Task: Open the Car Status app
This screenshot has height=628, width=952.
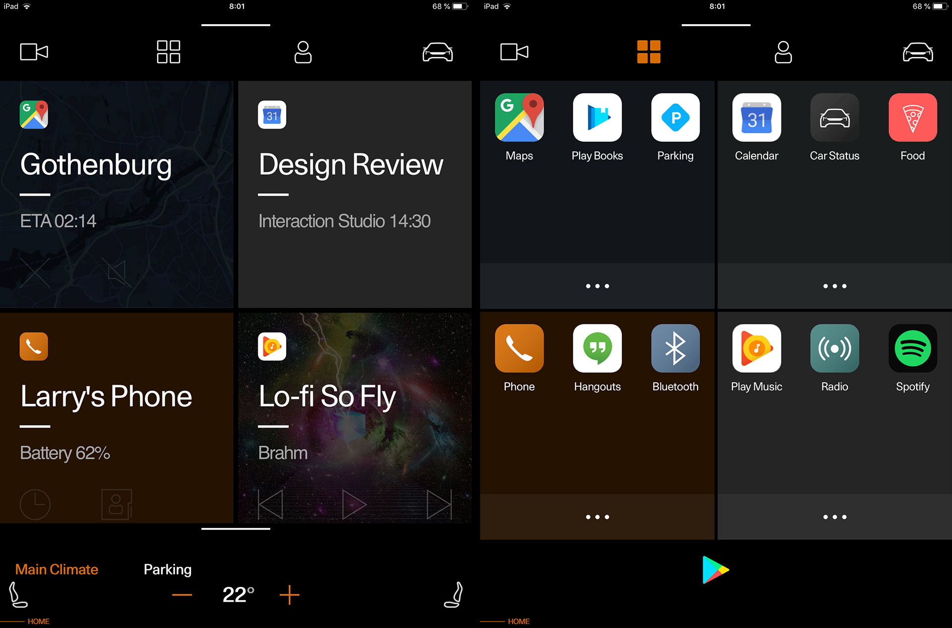Action: 834,118
